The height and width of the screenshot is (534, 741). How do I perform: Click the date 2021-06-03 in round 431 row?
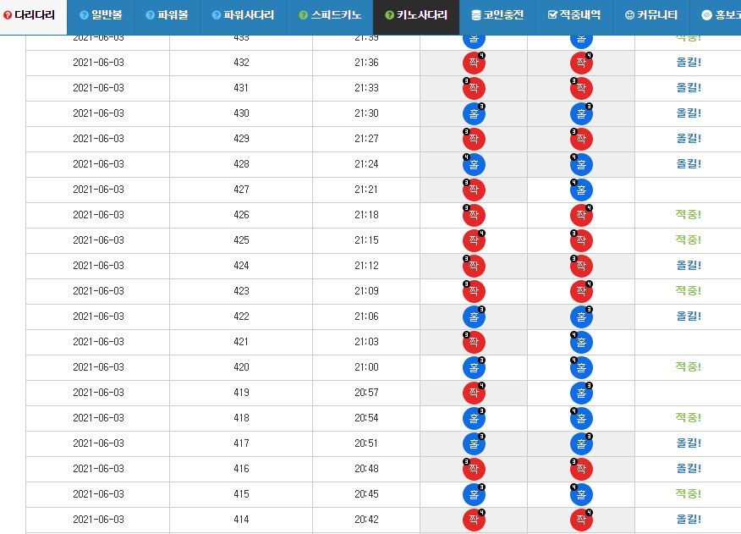pyautogui.click(x=98, y=88)
